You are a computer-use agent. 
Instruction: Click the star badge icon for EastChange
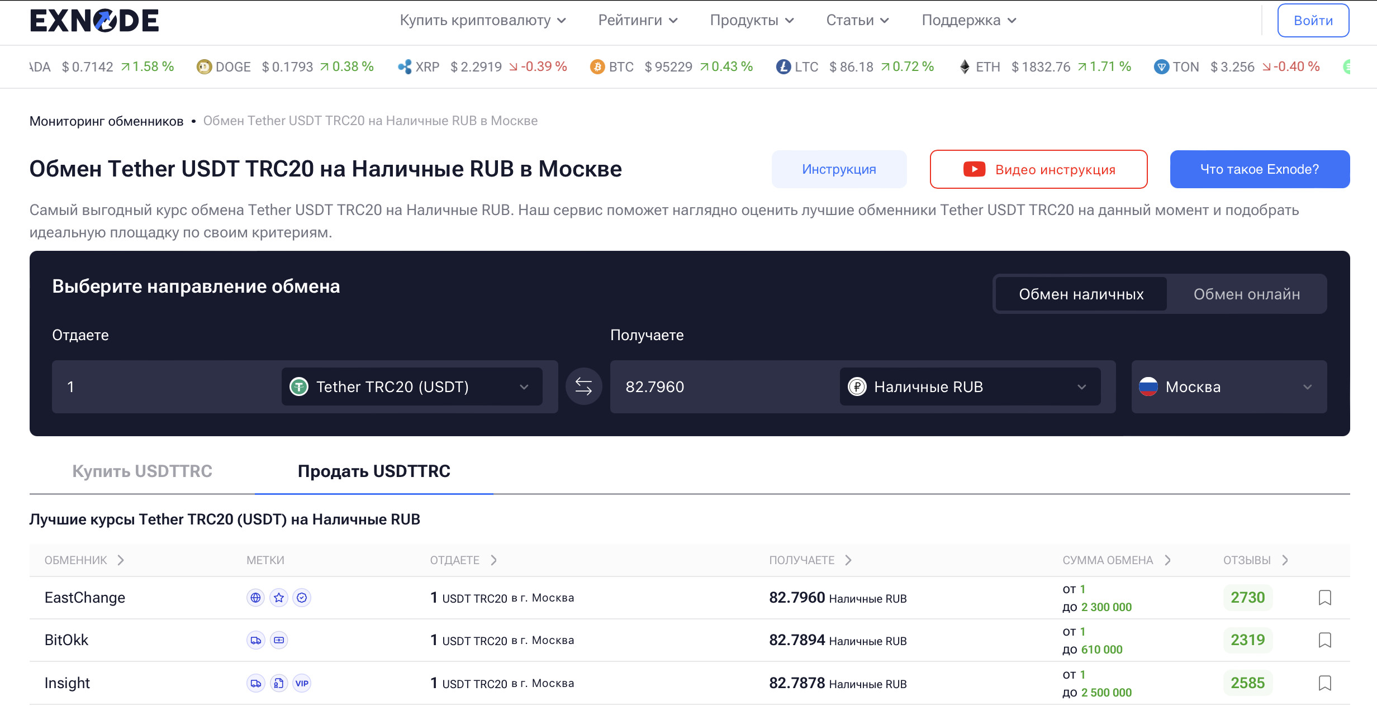click(x=278, y=598)
